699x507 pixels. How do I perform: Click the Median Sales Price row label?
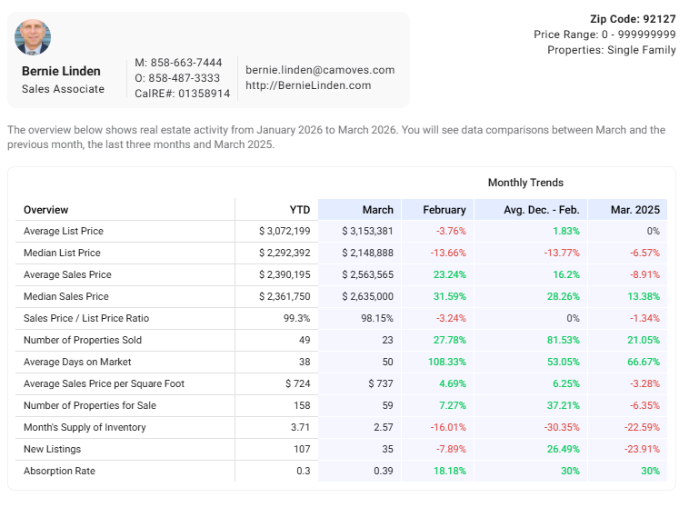[x=65, y=296]
